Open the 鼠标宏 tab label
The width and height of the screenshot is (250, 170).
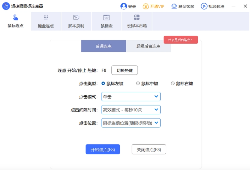pos(107,26)
